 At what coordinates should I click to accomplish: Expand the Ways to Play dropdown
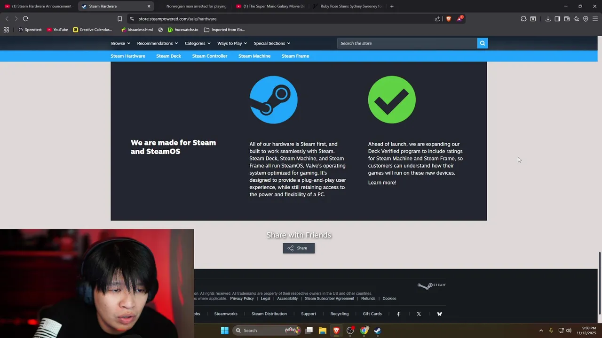coord(232,43)
